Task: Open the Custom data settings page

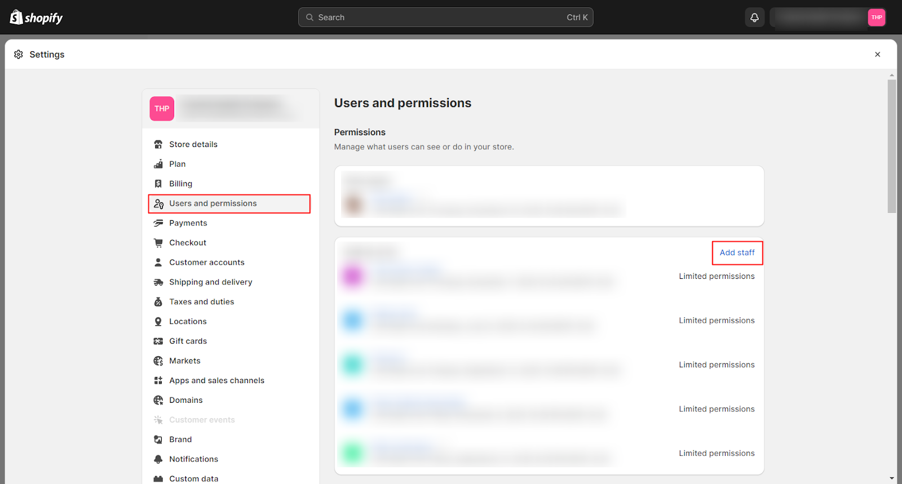Action: click(x=229, y=479)
